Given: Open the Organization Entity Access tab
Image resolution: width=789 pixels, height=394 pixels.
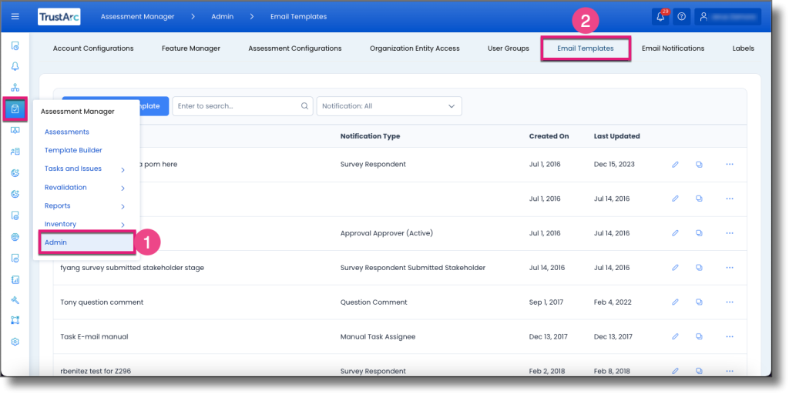Looking at the screenshot, I should point(415,48).
